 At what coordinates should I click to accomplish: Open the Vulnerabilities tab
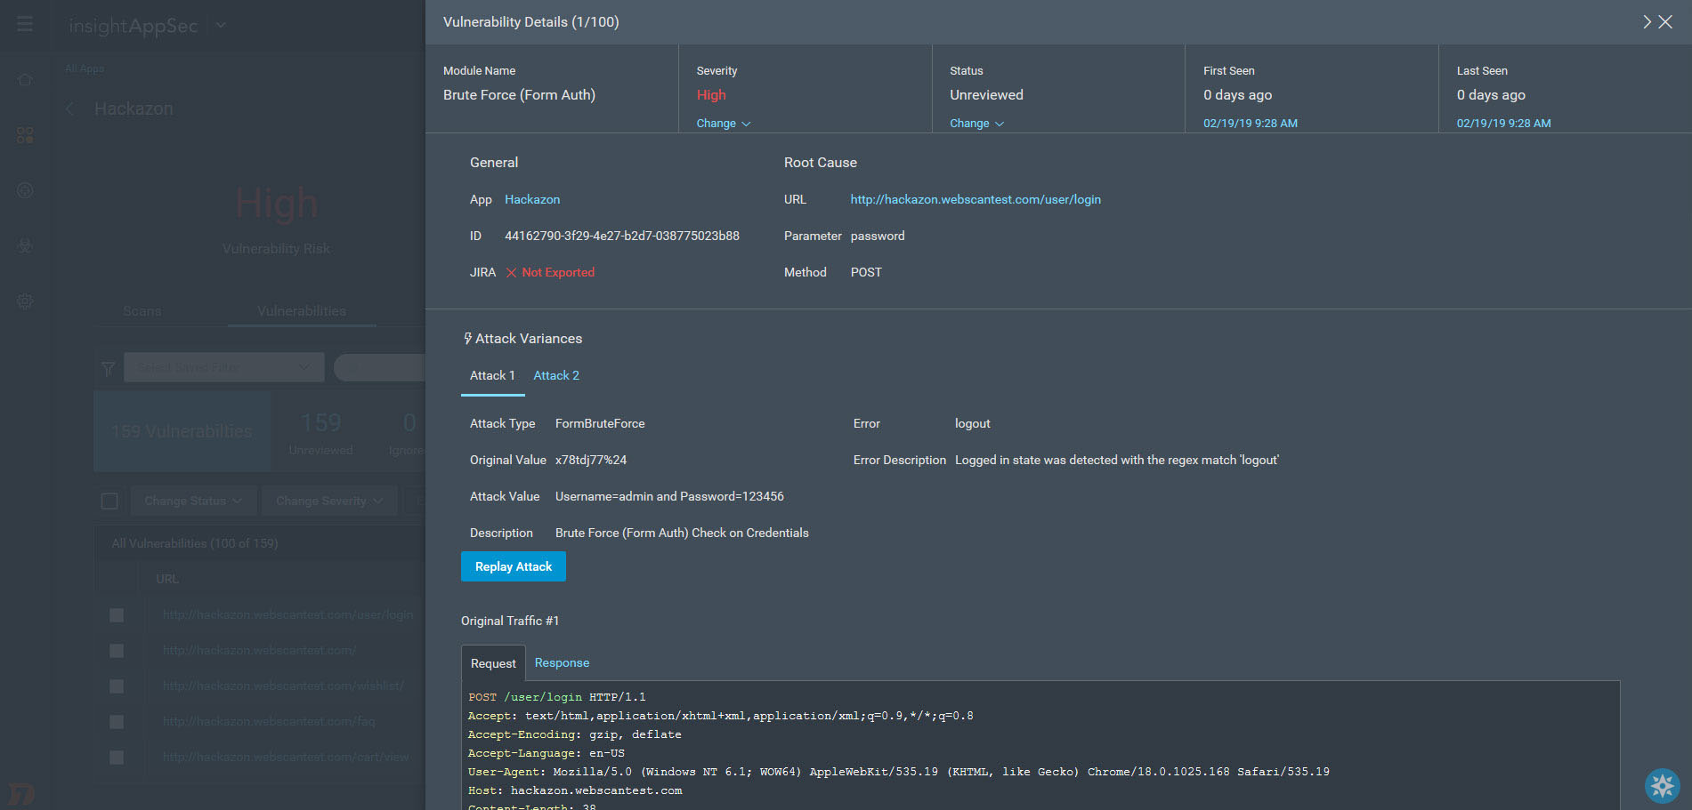302,311
